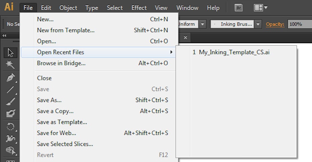Select the Magic Wand tool
312x162 pixels.
(11, 65)
